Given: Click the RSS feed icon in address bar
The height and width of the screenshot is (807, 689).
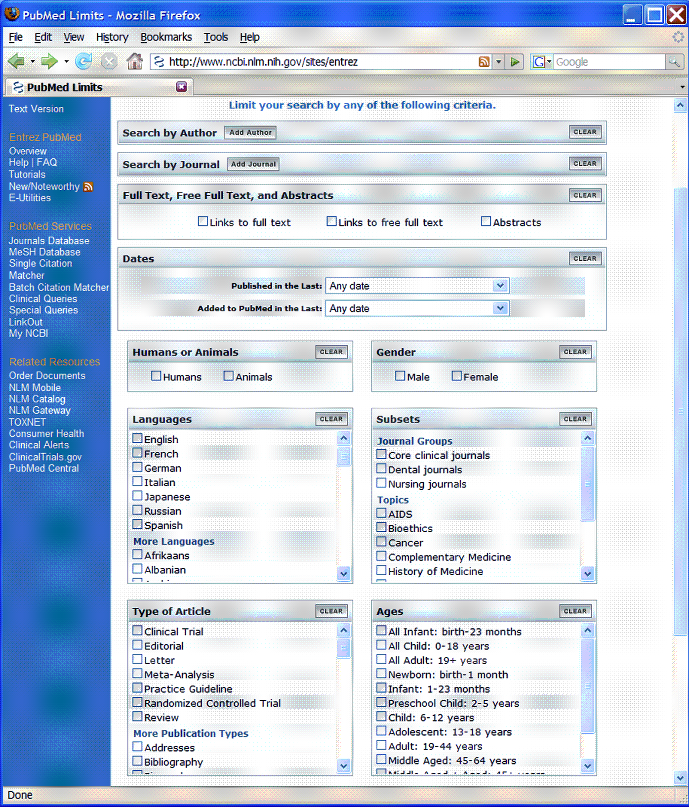Looking at the screenshot, I should tap(484, 62).
